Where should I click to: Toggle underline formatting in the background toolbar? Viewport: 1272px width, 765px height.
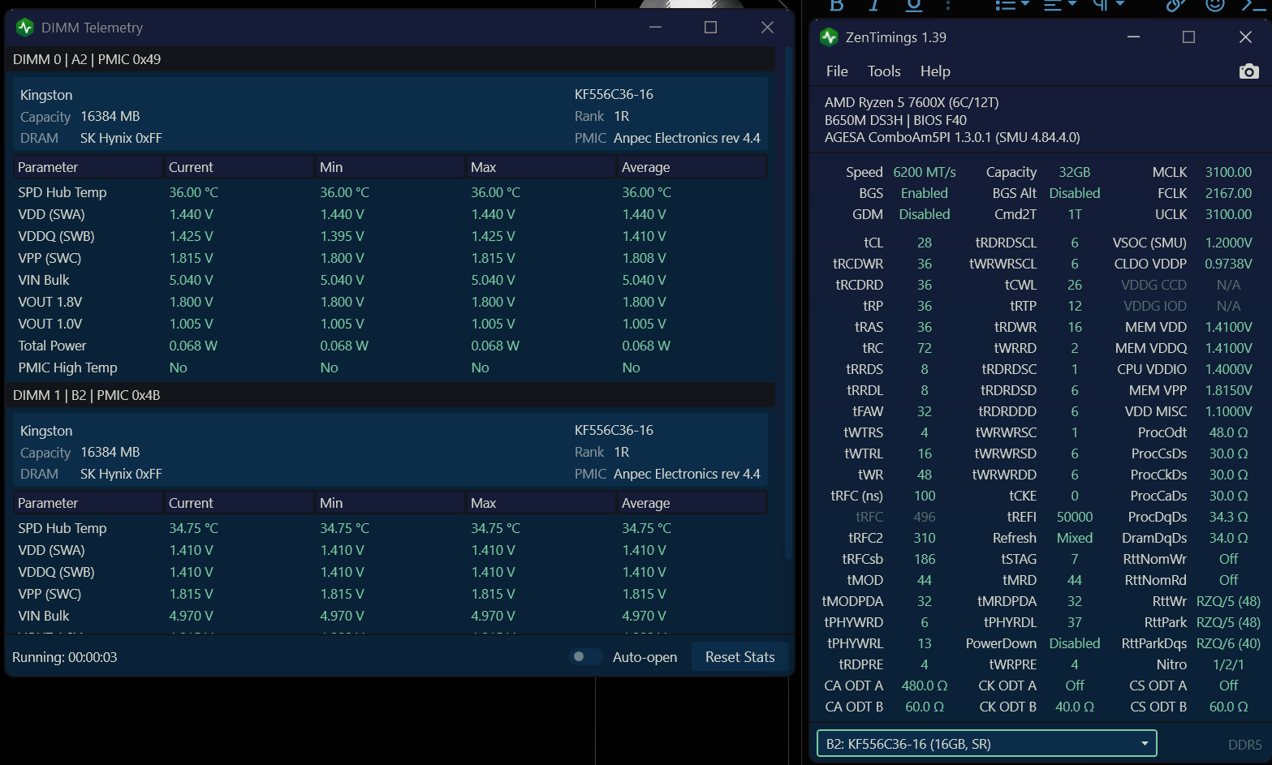(914, 6)
